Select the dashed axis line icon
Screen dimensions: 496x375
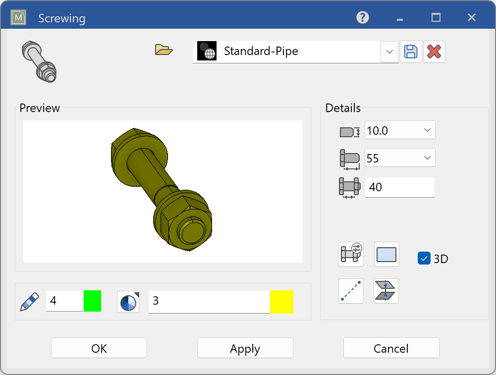coord(351,291)
